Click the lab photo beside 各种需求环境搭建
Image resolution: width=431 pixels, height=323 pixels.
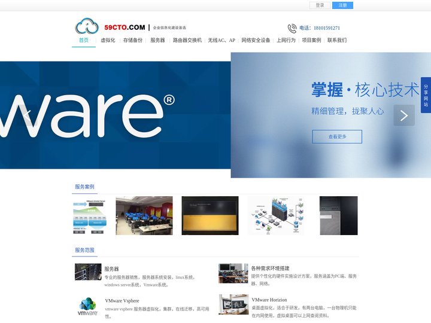(233, 273)
